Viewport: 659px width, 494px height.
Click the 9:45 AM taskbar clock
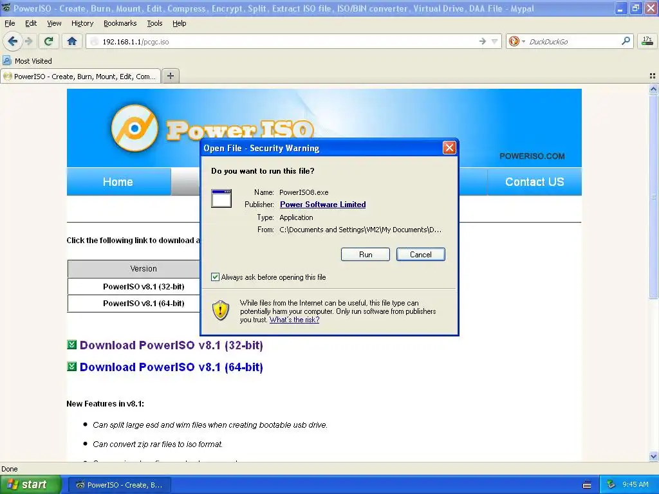[x=635, y=485]
